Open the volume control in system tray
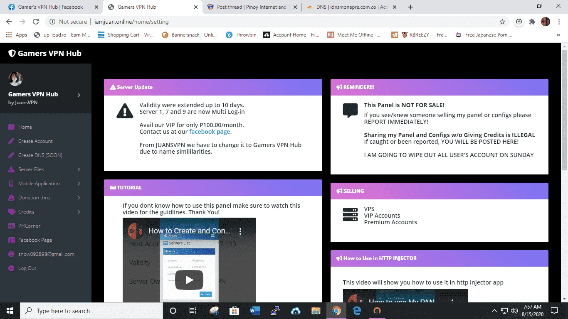This screenshot has height=319, width=568. coord(514,311)
